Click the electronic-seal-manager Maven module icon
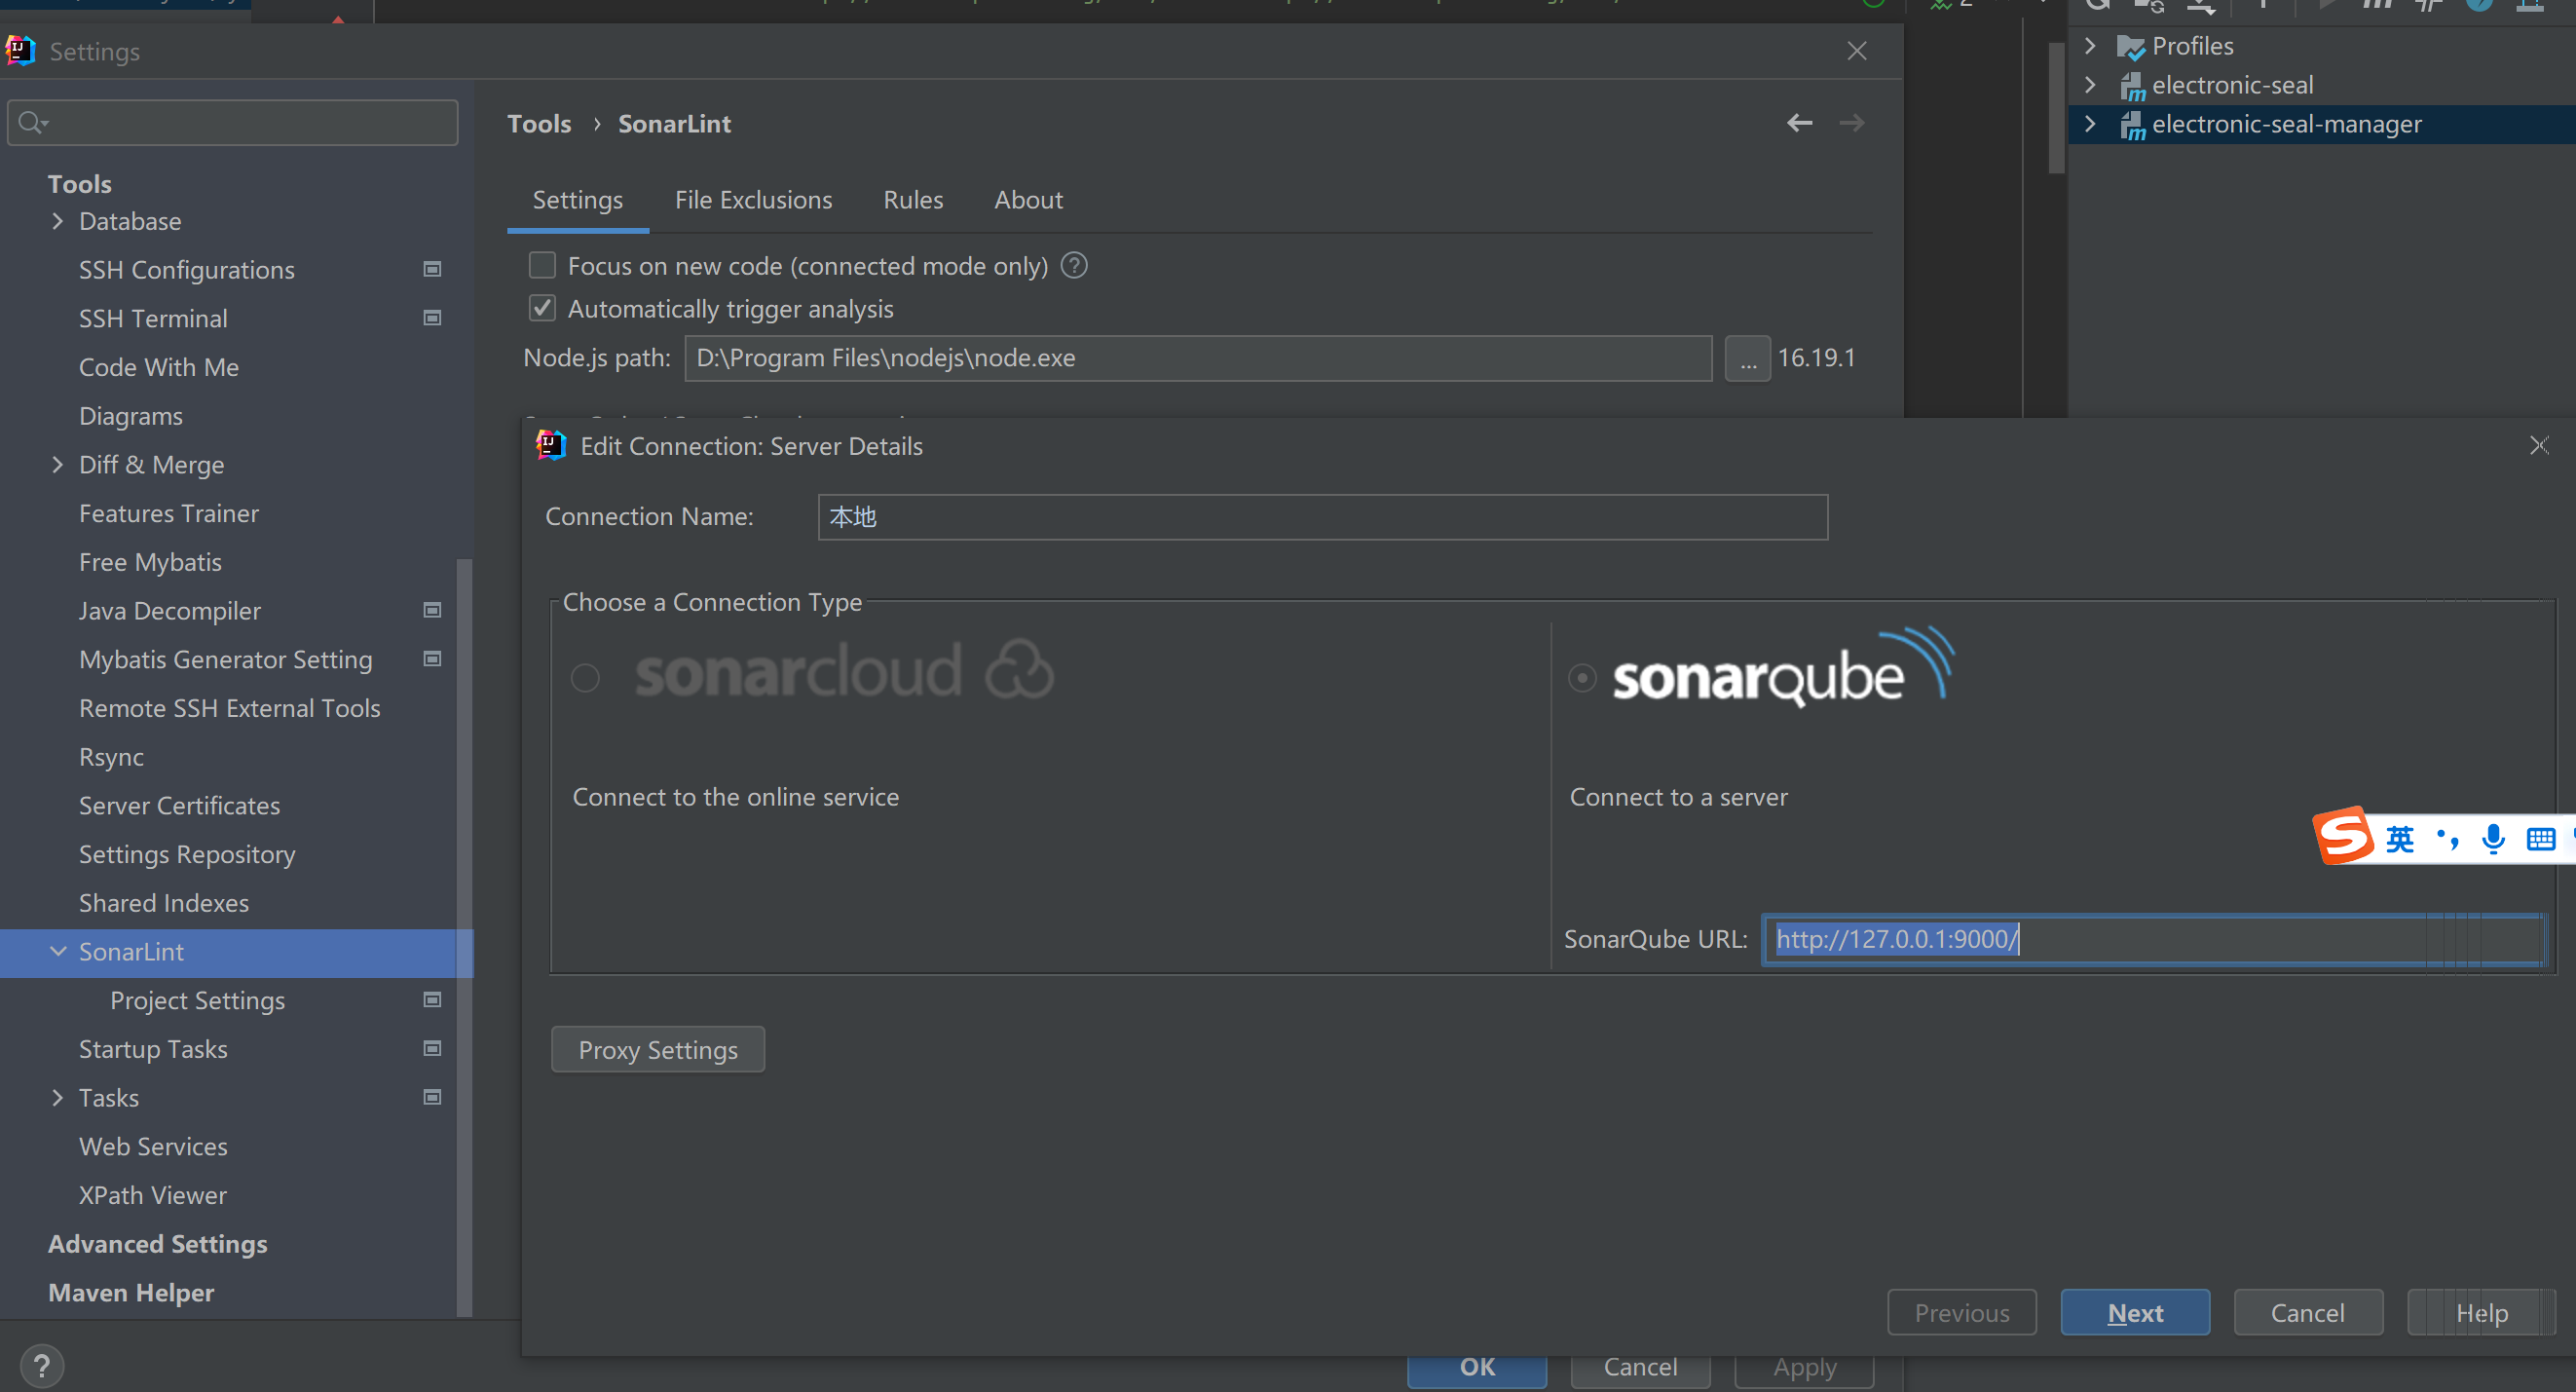 (2132, 125)
